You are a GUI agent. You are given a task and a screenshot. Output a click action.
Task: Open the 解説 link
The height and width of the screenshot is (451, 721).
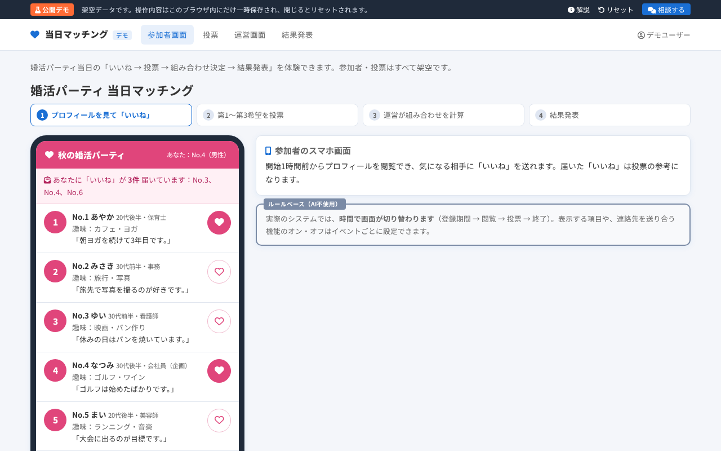pos(578,10)
